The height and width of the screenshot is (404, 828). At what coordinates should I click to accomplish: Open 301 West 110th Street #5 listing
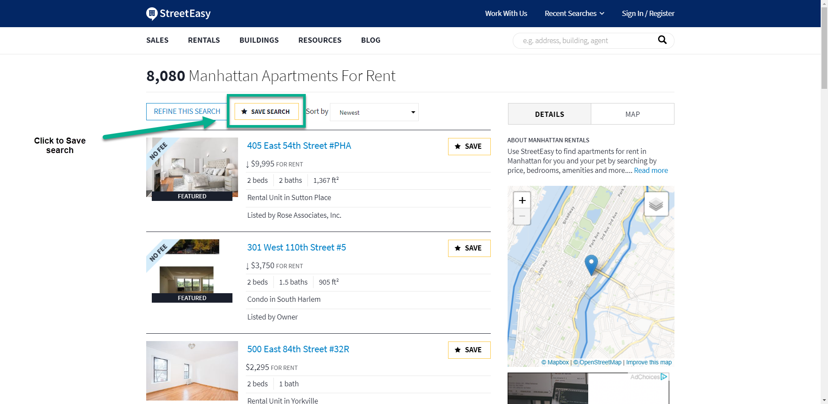click(296, 247)
